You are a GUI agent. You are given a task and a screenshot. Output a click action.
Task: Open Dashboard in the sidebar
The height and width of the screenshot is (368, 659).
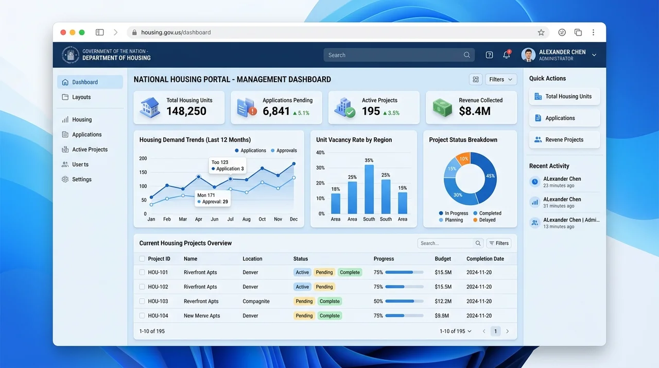[x=90, y=82]
